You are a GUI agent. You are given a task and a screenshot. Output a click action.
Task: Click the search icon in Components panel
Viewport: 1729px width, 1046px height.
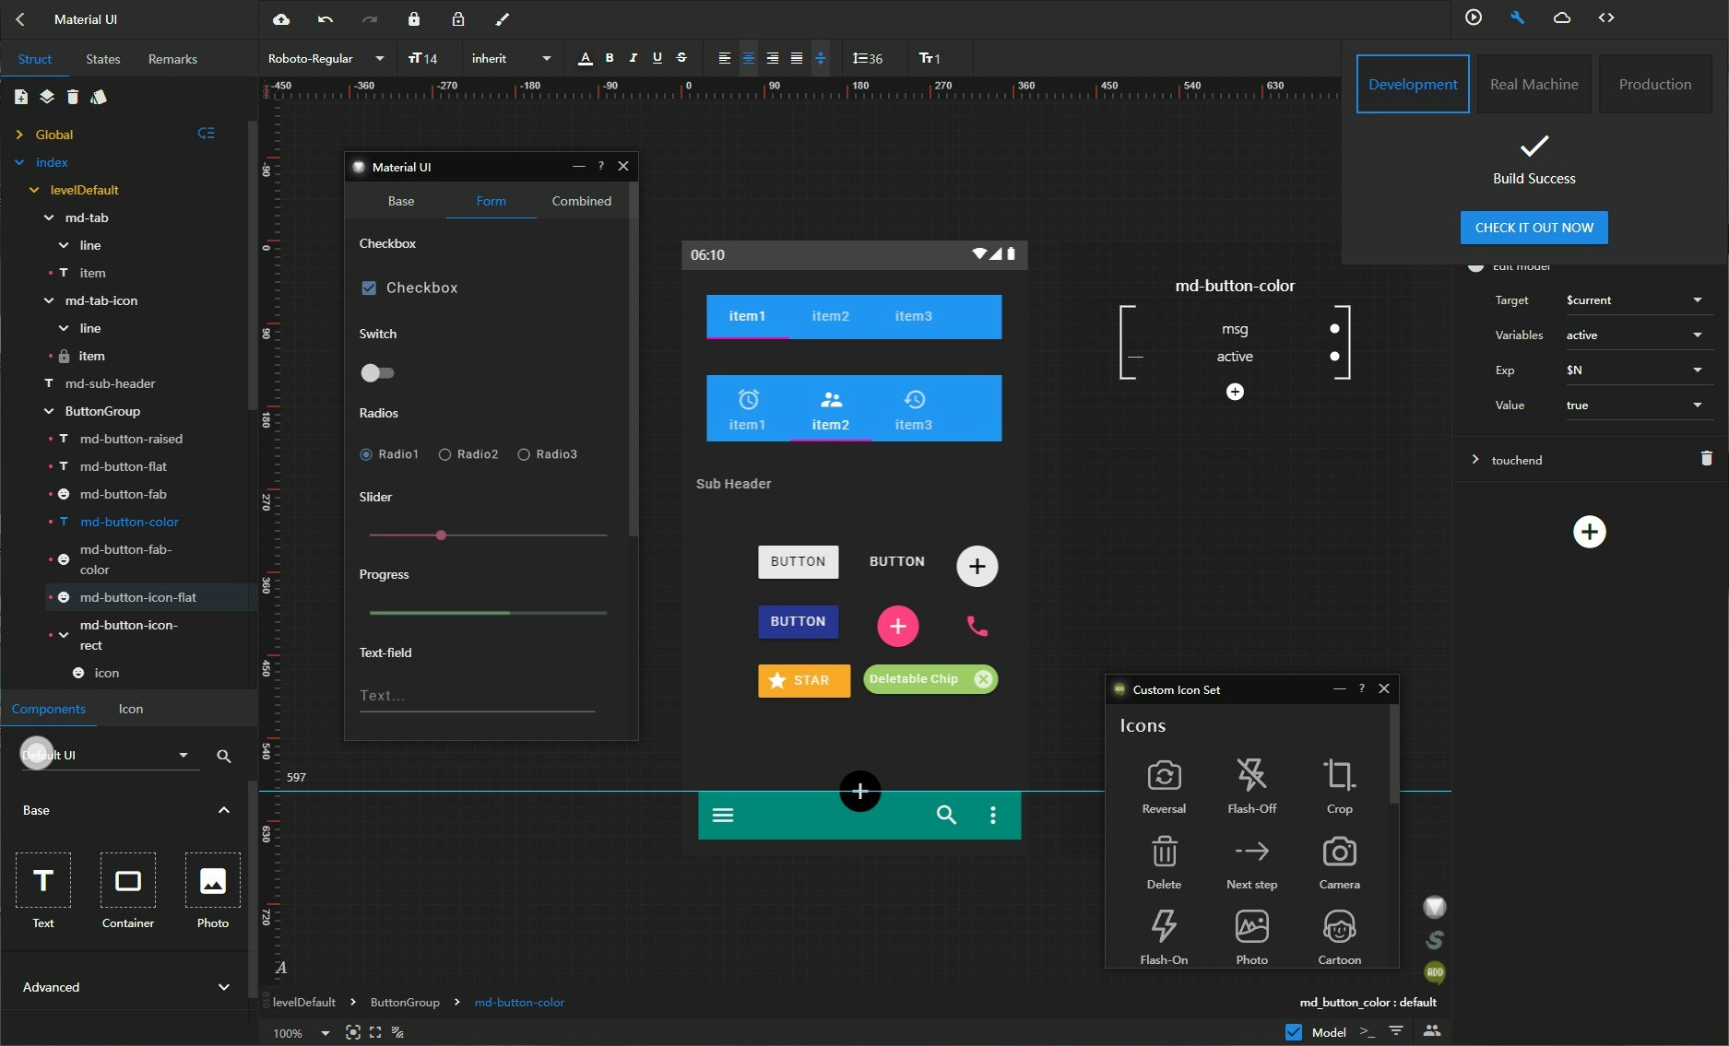[223, 756]
